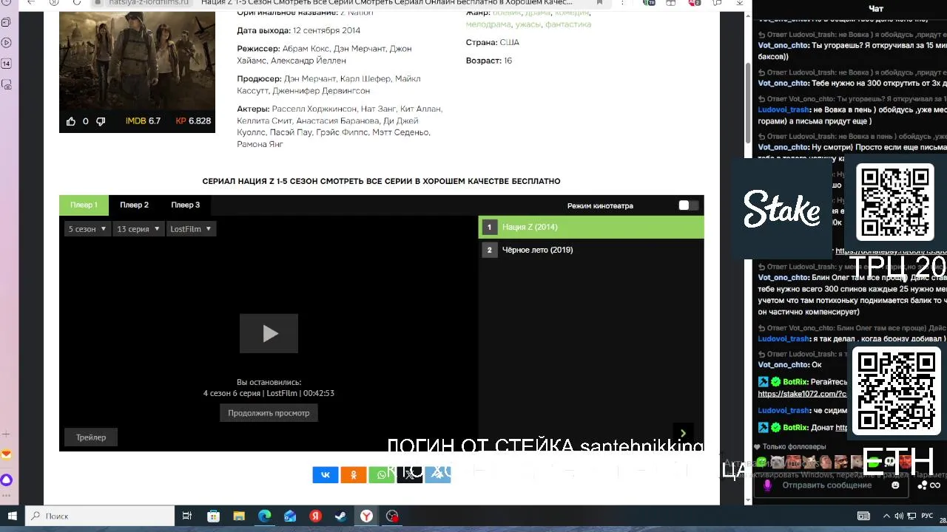Open File Explorer from taskbar

238,516
